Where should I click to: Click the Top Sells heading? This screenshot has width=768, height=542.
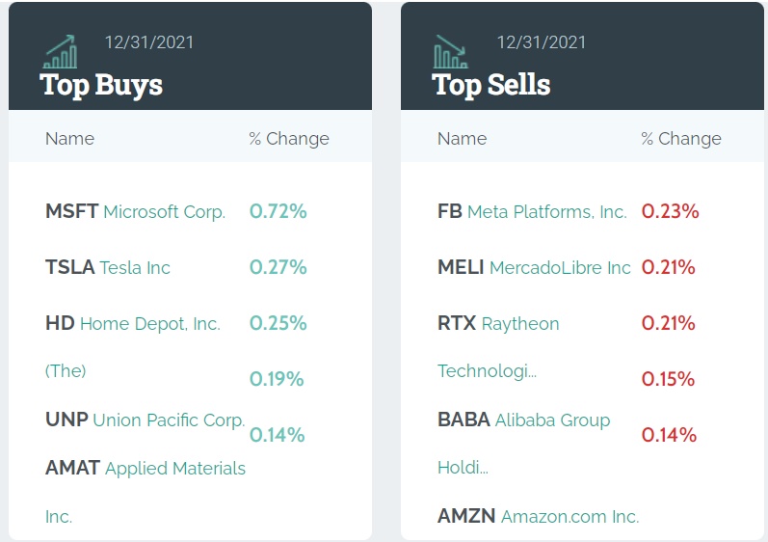tap(491, 85)
